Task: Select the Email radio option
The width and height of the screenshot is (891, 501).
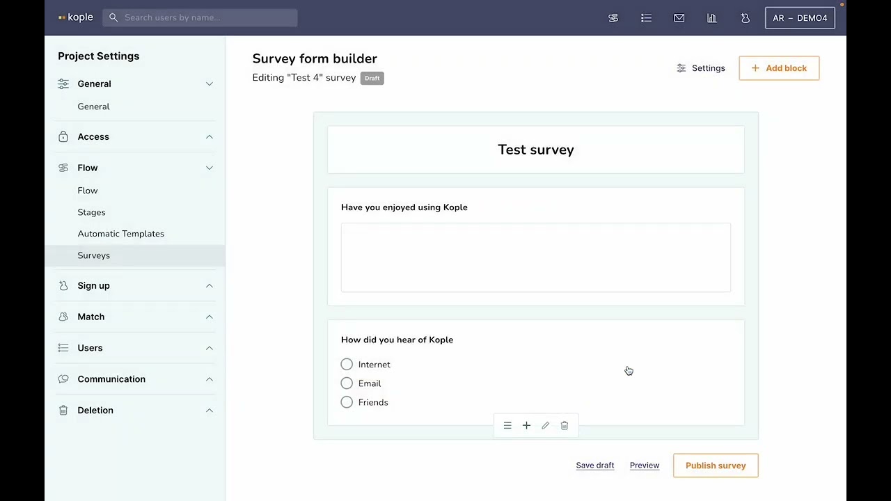Action: 347,383
